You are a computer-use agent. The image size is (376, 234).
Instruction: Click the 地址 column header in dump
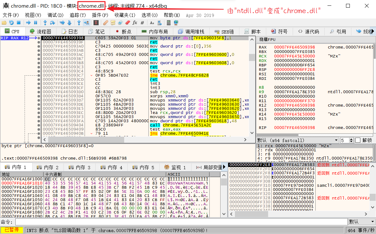pos(22,174)
